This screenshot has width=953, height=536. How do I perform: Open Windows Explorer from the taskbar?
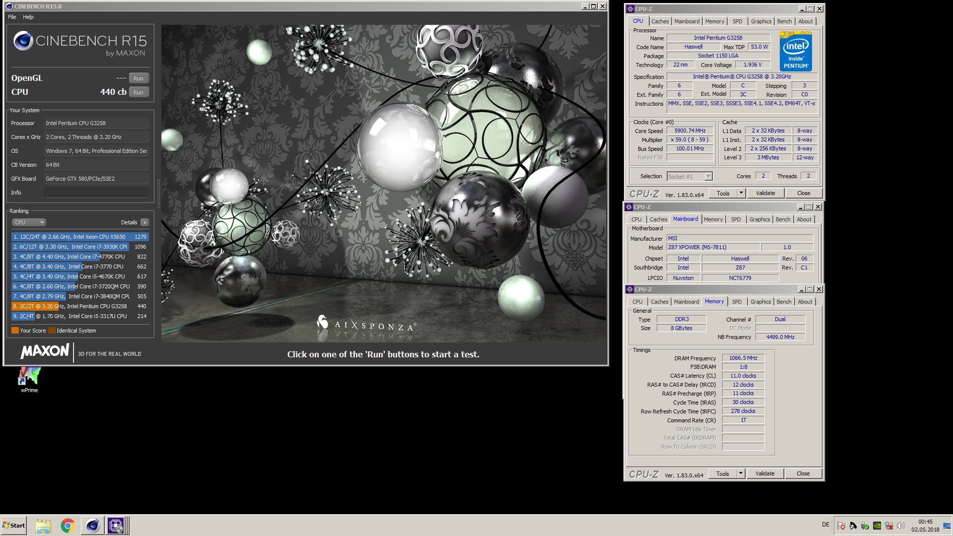[43, 526]
